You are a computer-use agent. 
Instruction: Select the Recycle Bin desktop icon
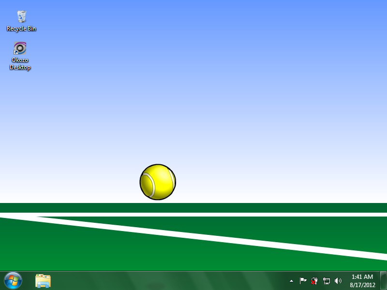click(x=21, y=17)
